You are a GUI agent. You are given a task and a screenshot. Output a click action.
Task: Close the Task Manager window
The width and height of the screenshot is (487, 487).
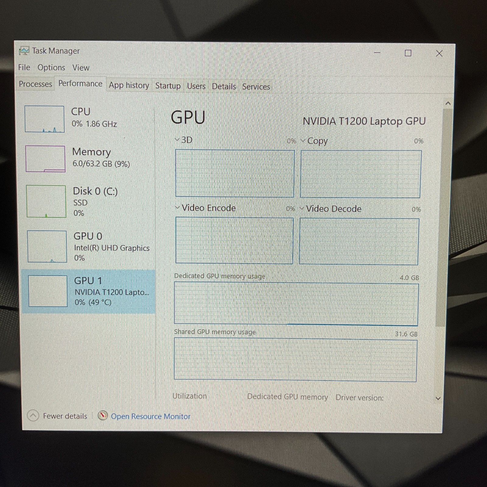(x=439, y=54)
